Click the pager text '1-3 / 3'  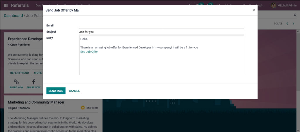(x=278, y=23)
